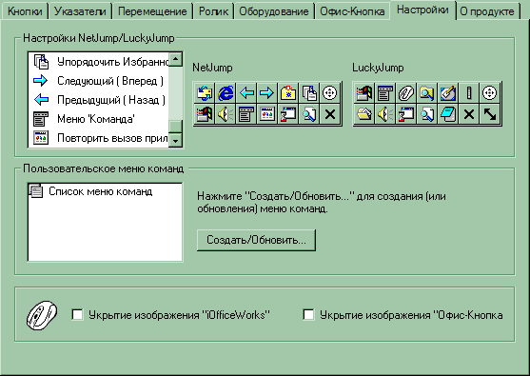Screen dimensions: 530x376
Task: Click the command menu icon in LuckyJump grid
Action: pyautogui.click(x=385, y=93)
